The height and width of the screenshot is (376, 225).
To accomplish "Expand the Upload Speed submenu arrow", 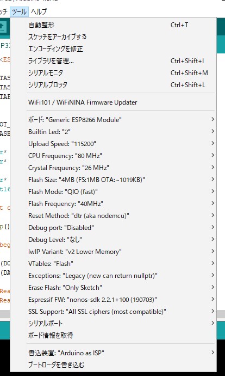I will click(x=212, y=143).
